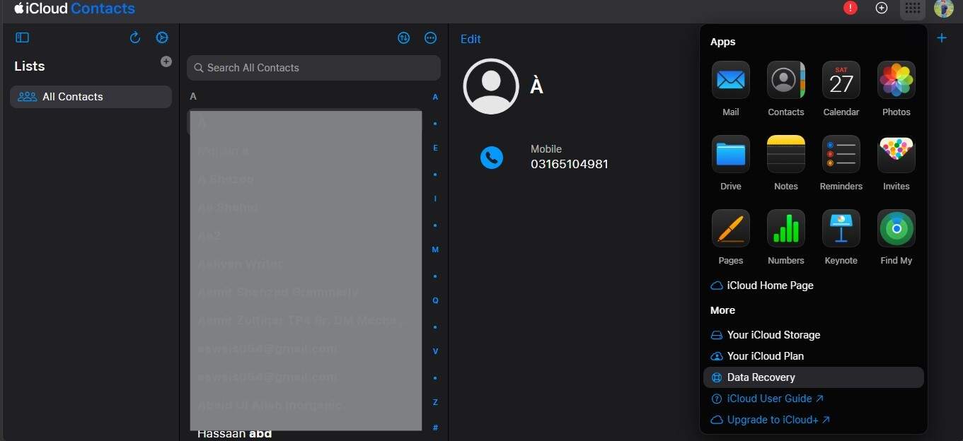Open the Reminders app
Screen dimensions: 963x441
841,154
